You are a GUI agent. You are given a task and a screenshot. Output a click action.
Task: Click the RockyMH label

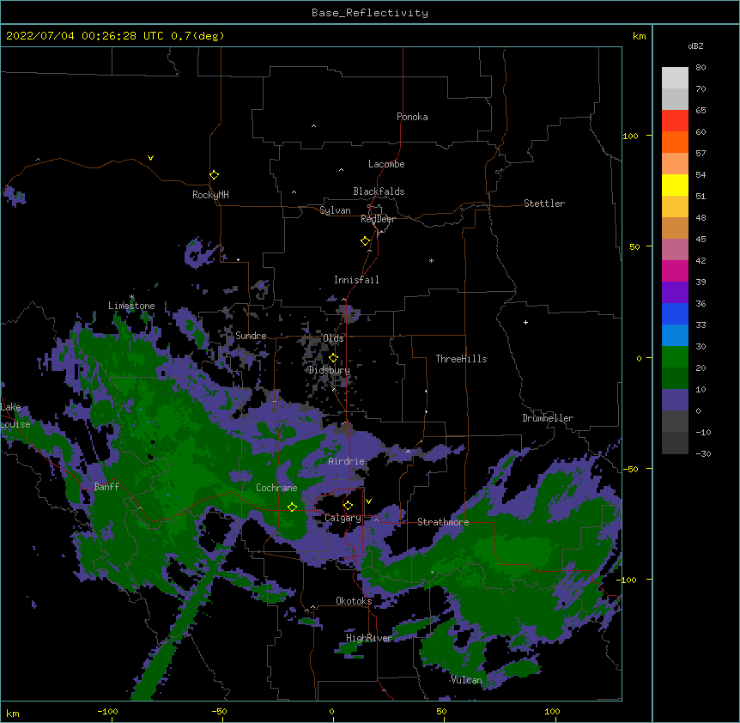pos(210,195)
